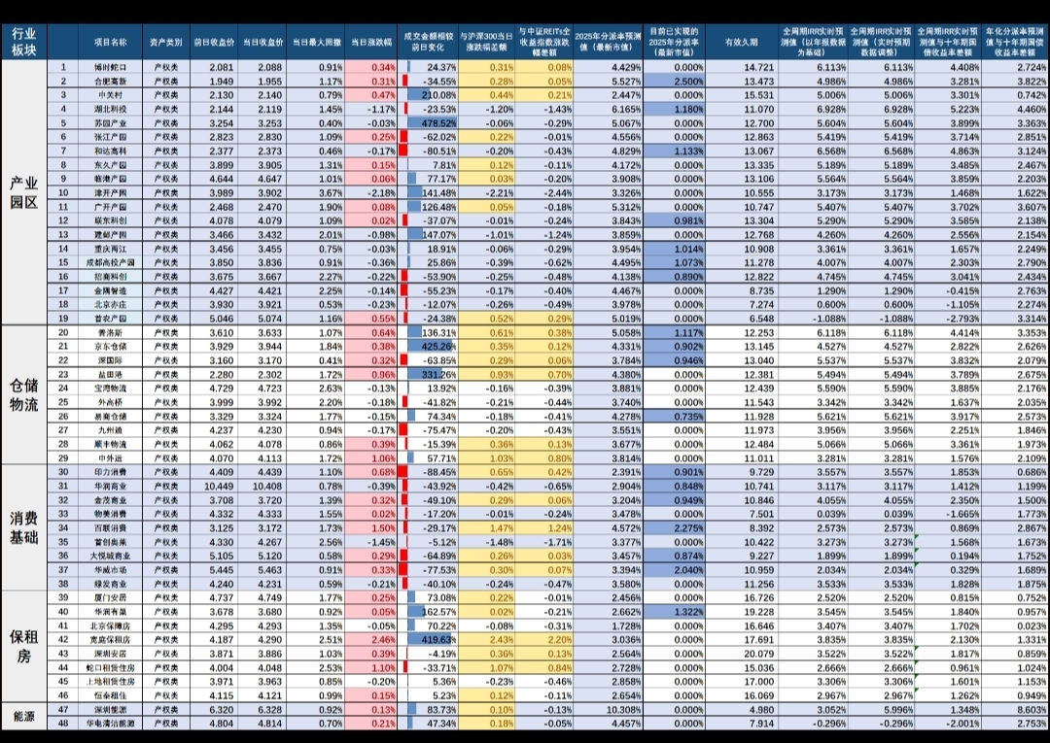Select the 2.275% realized payout cell
1050x743 pixels.
point(675,527)
